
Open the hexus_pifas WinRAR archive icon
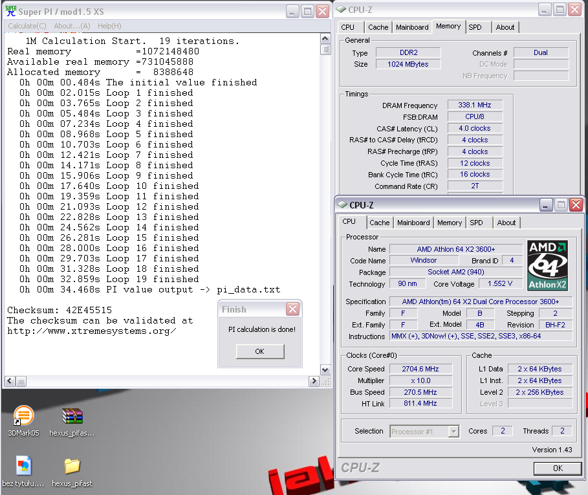[x=72, y=421]
